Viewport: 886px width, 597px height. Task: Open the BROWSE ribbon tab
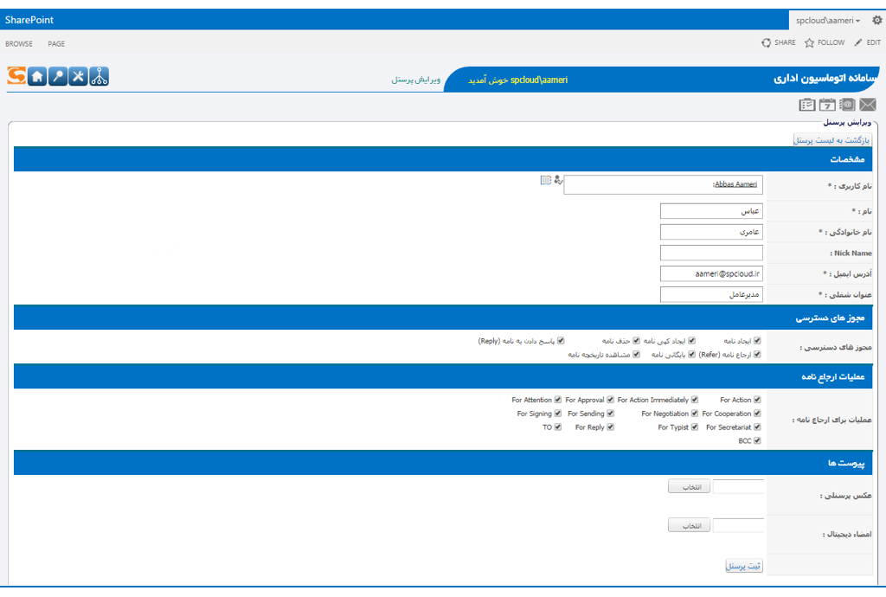click(x=19, y=43)
